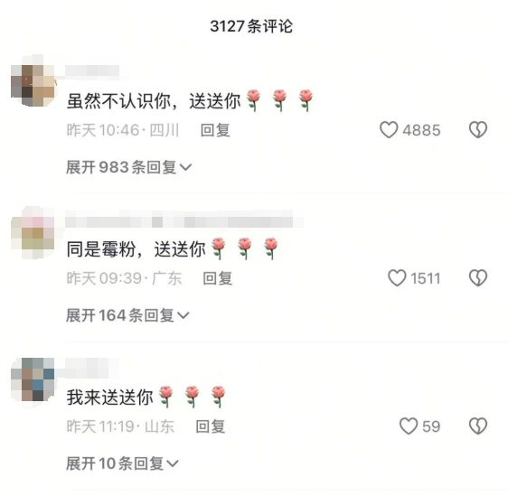Reply to the Sichuan comment
Image resolution: width=508 pixels, height=496 pixels.
[215, 130]
